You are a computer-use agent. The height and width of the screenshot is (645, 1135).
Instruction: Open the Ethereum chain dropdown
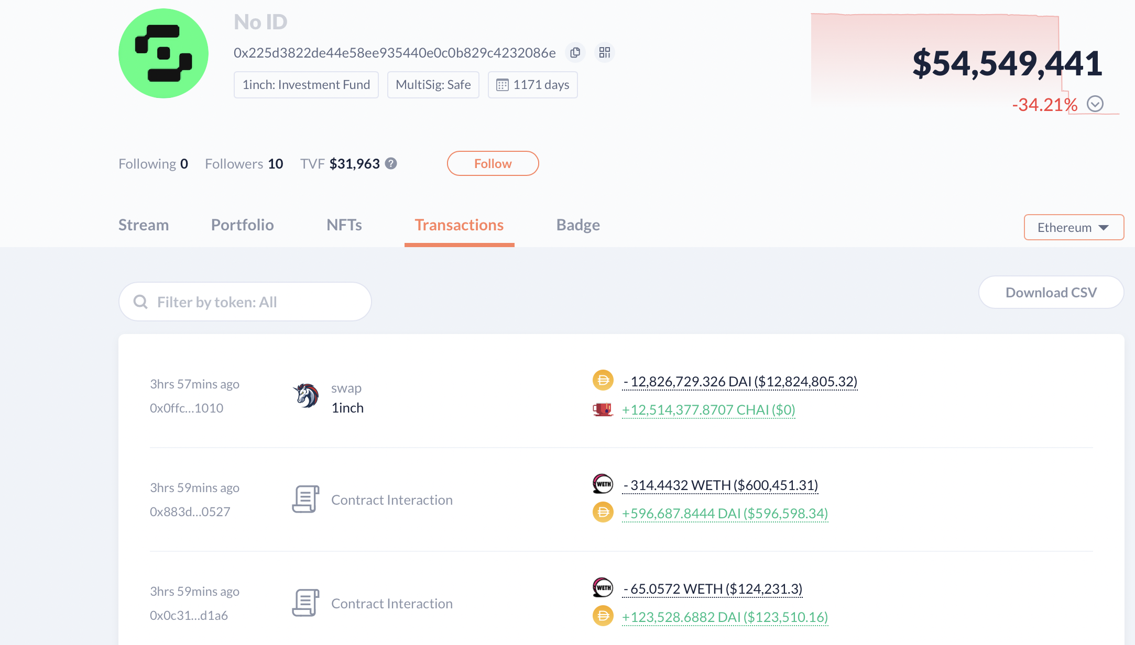tap(1074, 227)
